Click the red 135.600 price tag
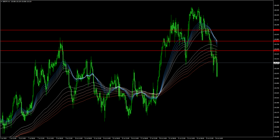The height and width of the screenshot is (140, 280). click(x=276, y=51)
